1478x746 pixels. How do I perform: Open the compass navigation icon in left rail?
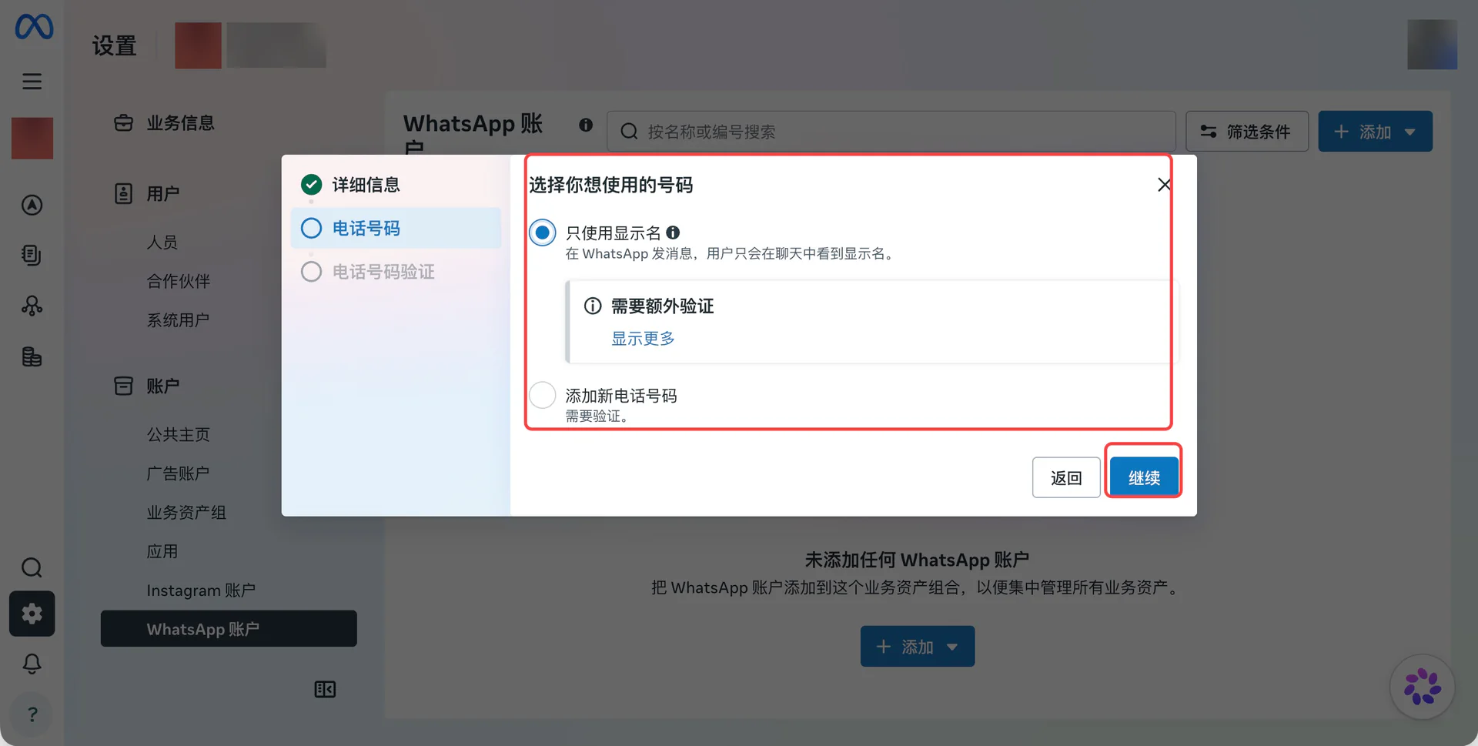click(x=32, y=205)
